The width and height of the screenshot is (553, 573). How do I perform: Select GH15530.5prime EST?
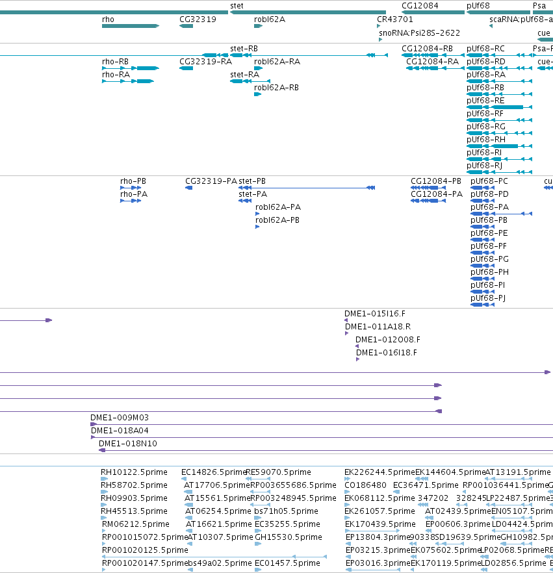pyautogui.click(x=258, y=544)
